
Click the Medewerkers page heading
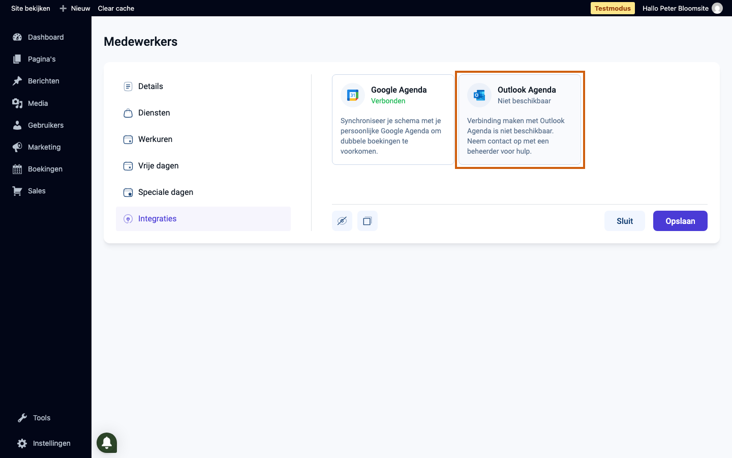[x=141, y=42]
